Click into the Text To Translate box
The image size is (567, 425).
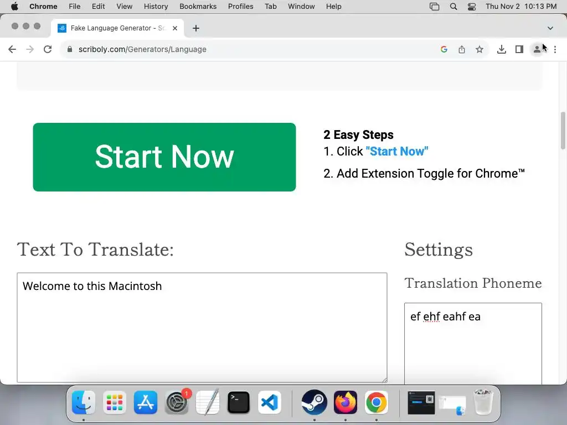(x=202, y=328)
